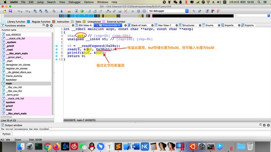Close the IDA View-A tab

73,25
